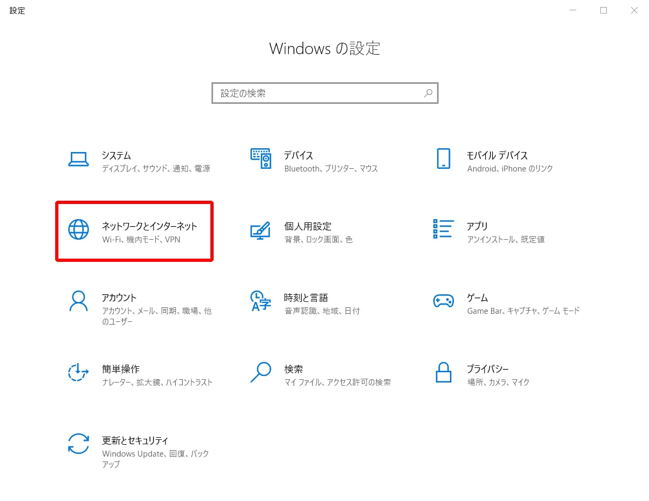The image size is (649, 501).
Task: Click the ゲーム title text
Action: pos(478,298)
